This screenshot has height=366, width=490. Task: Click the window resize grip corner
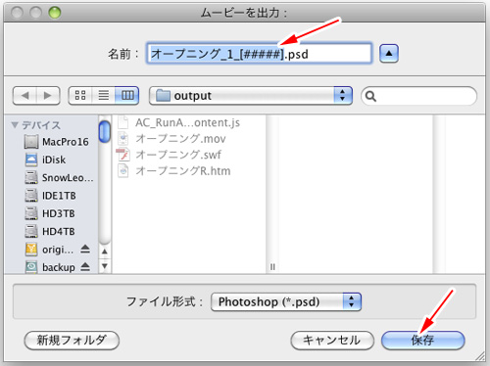point(480,356)
